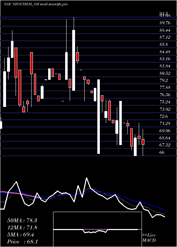The width and height of the screenshot is (177, 247).
Task: Select the 79.2 price axis label
Action: (164, 80)
